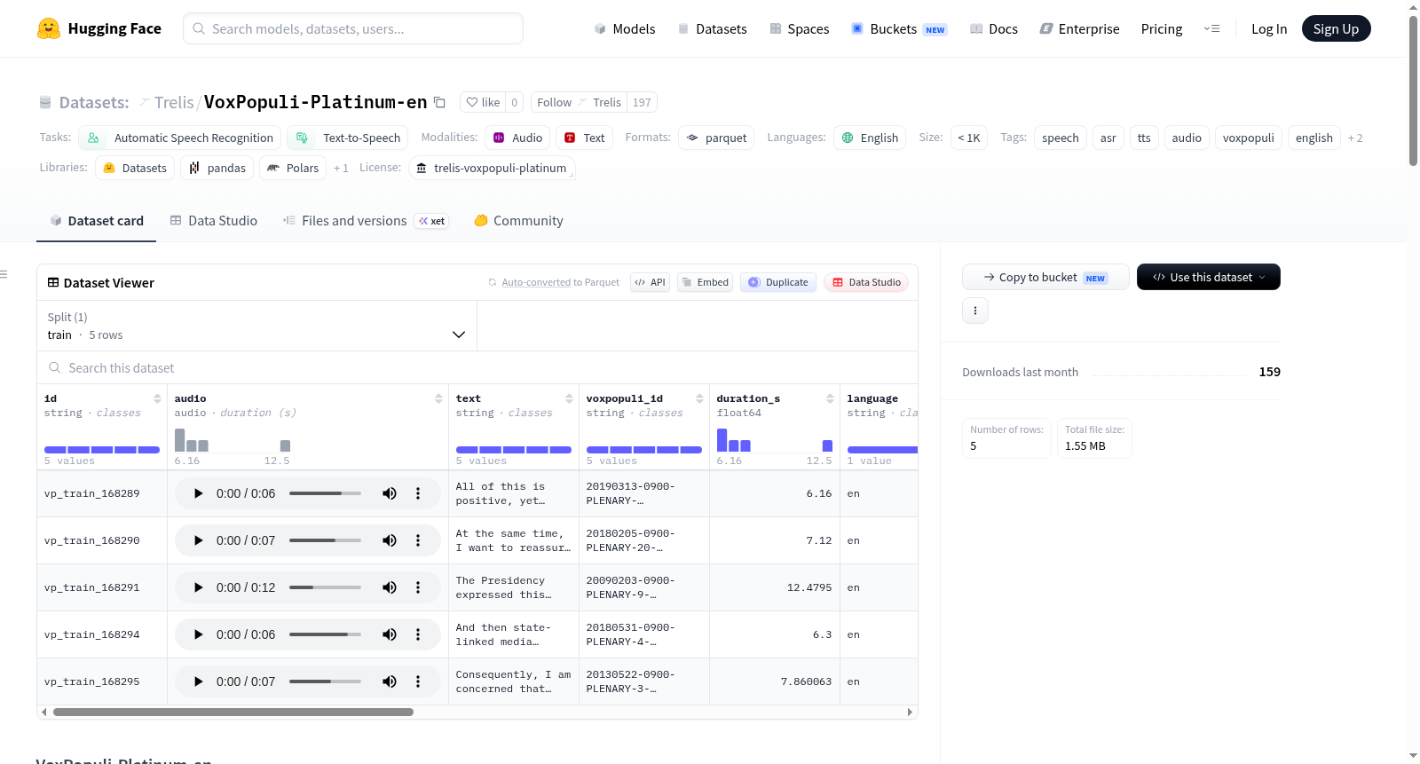Adjust the audio seek slider for vp_train_168291
This screenshot has height=764, width=1420.
click(x=325, y=587)
